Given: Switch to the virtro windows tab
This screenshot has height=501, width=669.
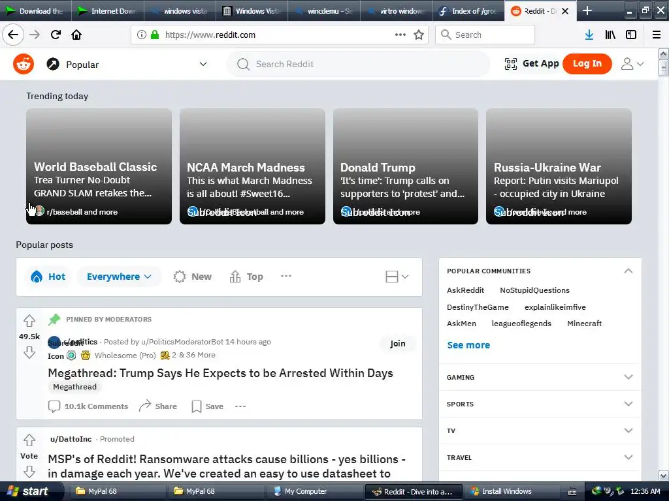Looking at the screenshot, I should pos(396,10).
